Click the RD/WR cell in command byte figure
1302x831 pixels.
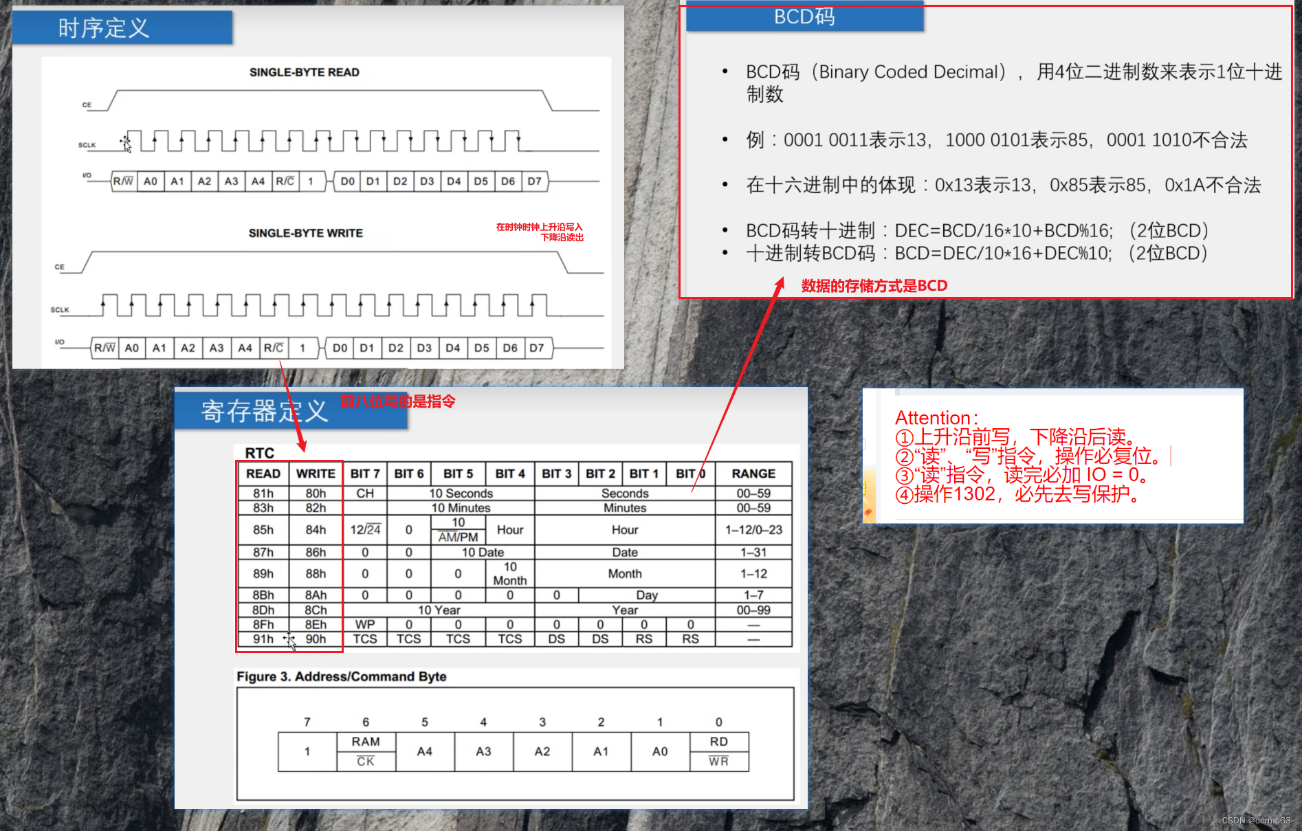point(719,751)
